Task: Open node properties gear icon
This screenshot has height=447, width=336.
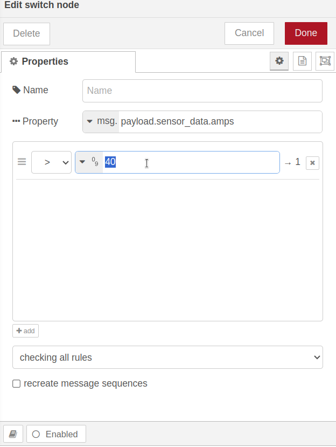Action: pyautogui.click(x=279, y=61)
